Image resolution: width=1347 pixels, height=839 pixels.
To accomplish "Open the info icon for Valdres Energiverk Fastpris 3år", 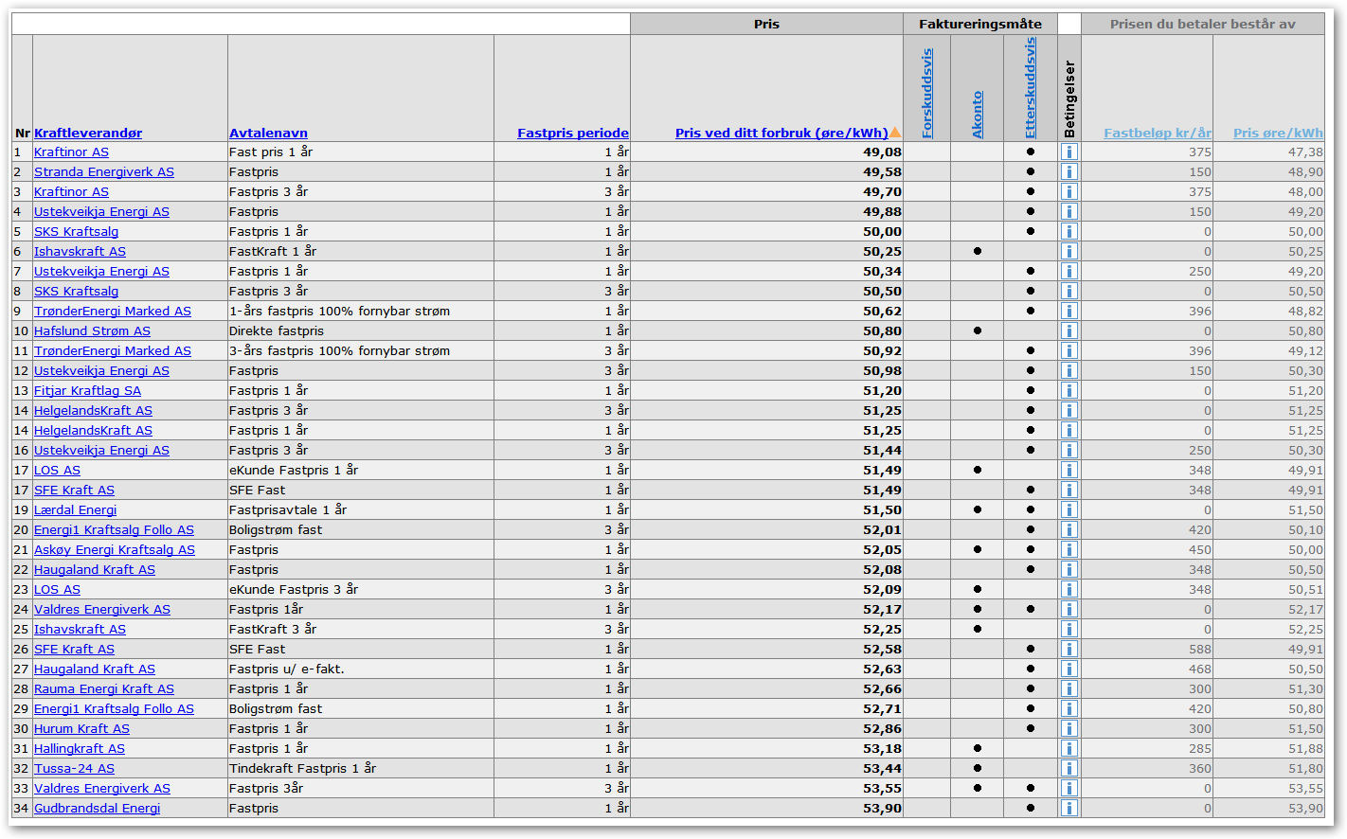I will (1069, 788).
